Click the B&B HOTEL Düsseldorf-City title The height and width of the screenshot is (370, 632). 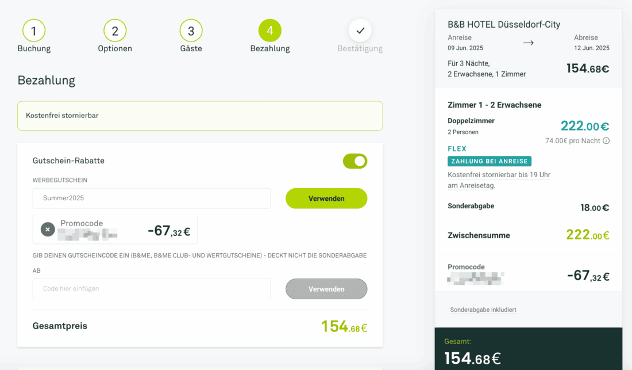[504, 25]
